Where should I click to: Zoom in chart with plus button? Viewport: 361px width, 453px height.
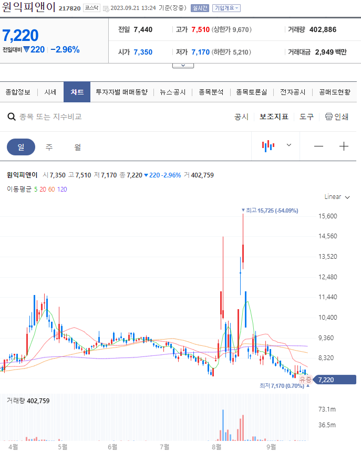(344, 146)
